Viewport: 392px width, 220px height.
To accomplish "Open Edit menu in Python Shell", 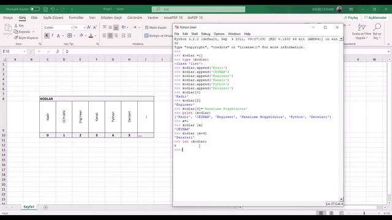I will click(185, 34).
